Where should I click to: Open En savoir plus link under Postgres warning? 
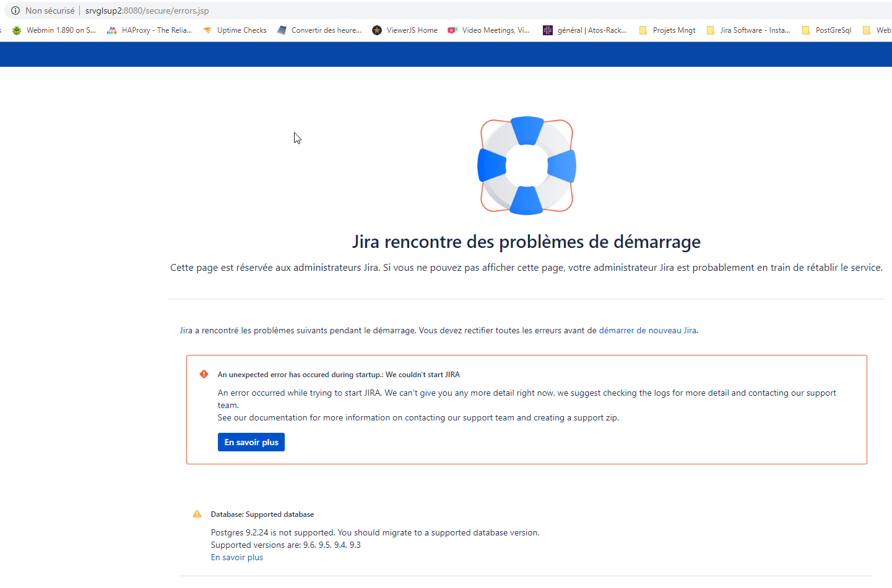[x=237, y=558]
